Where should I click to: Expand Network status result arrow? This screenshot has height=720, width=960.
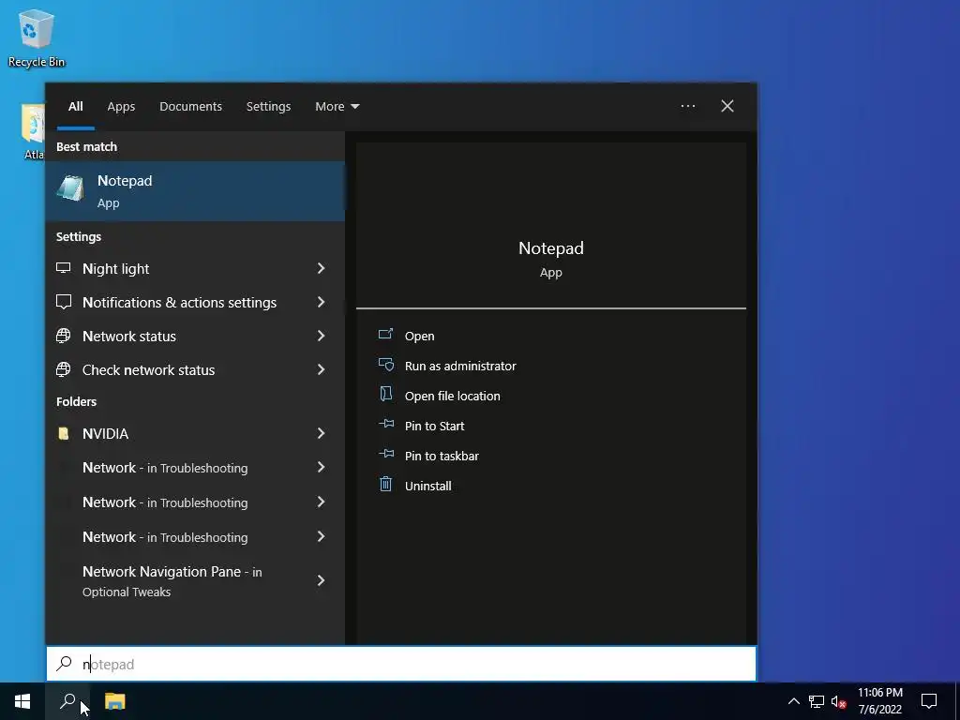[x=321, y=336]
